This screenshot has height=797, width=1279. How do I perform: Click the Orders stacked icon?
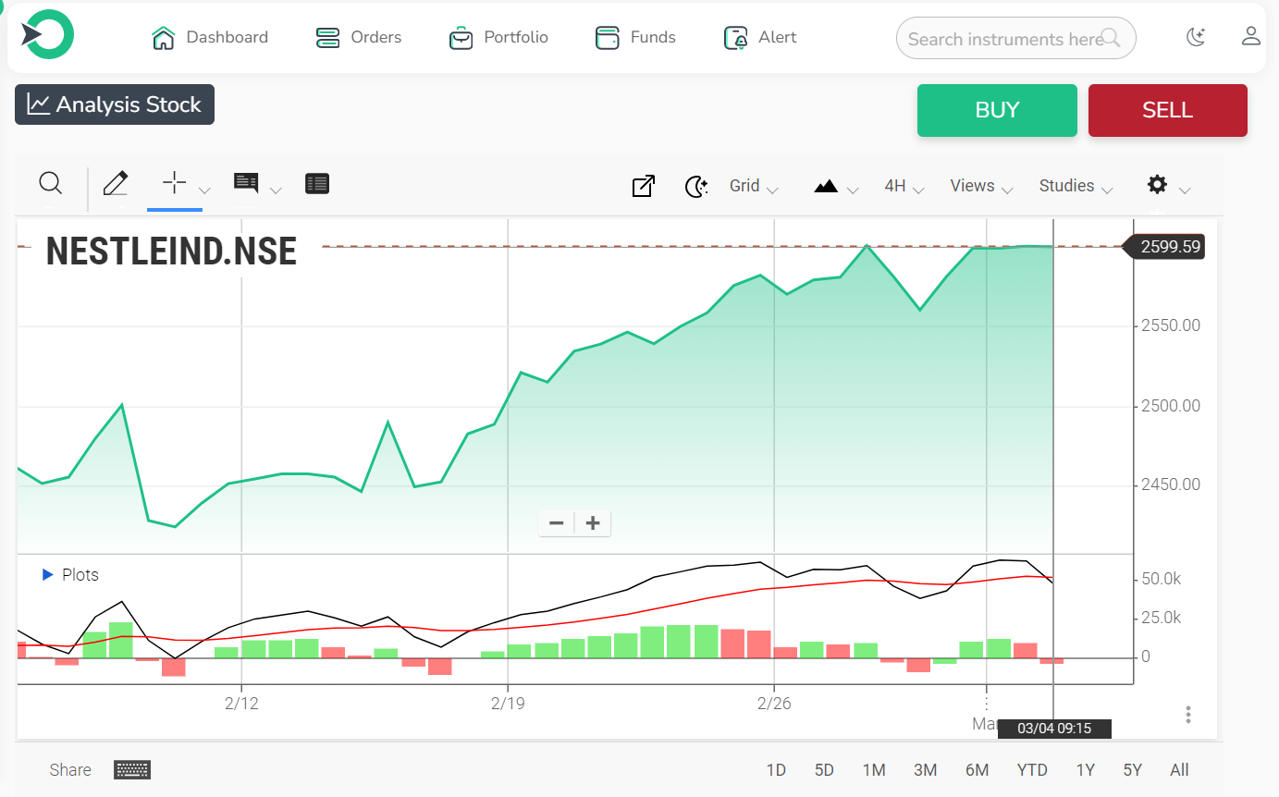(x=328, y=38)
